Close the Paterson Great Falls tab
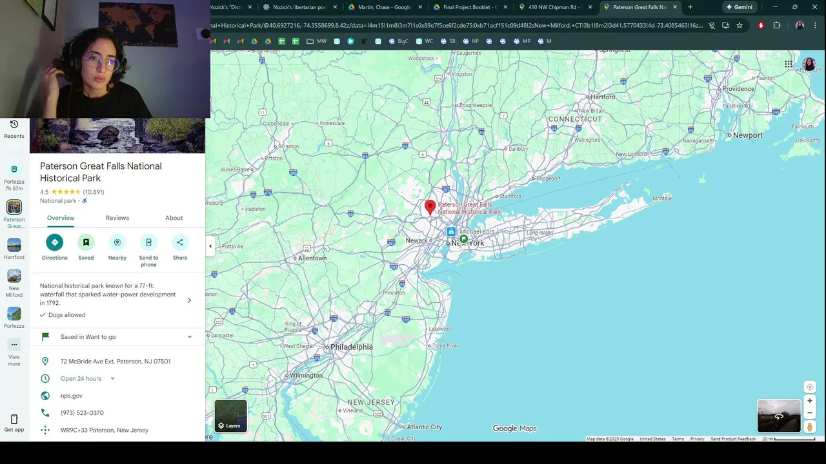 click(675, 7)
